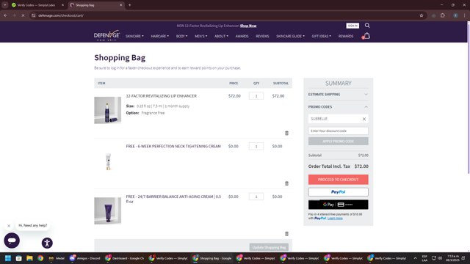
Task: Open File Explorer from the taskbar
Action: click(29, 258)
